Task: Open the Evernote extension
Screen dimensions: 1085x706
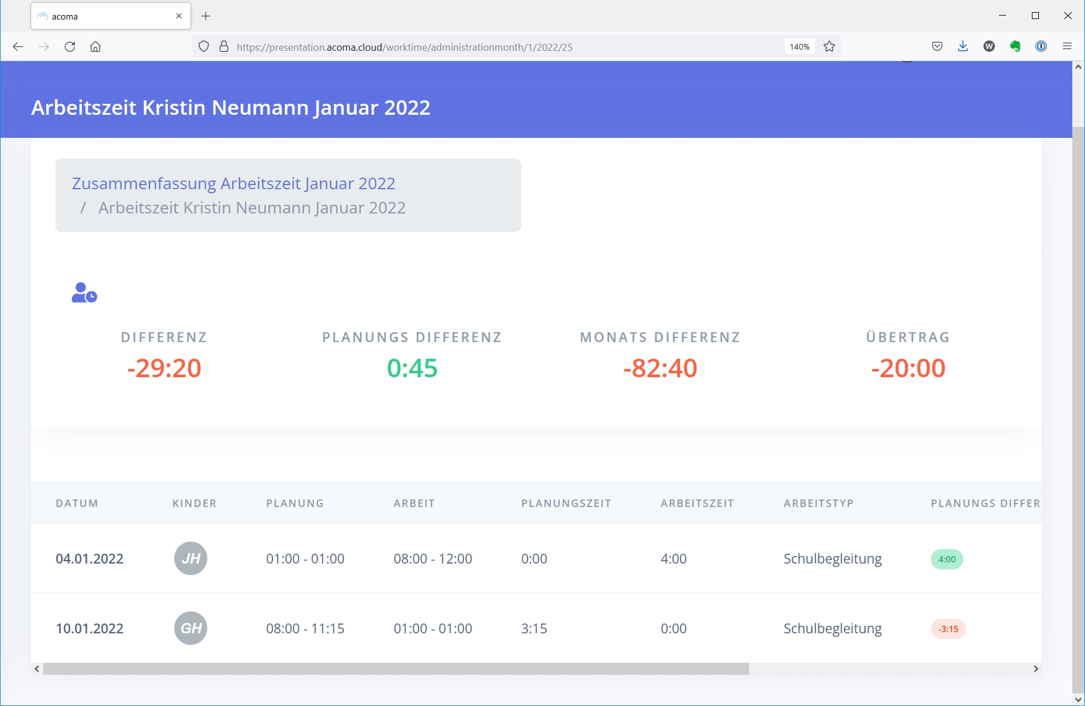Action: click(1015, 47)
